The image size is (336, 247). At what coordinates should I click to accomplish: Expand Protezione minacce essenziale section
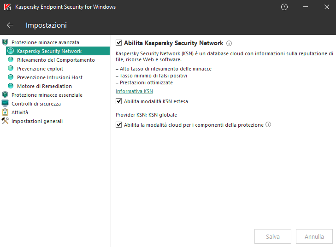coord(47,95)
